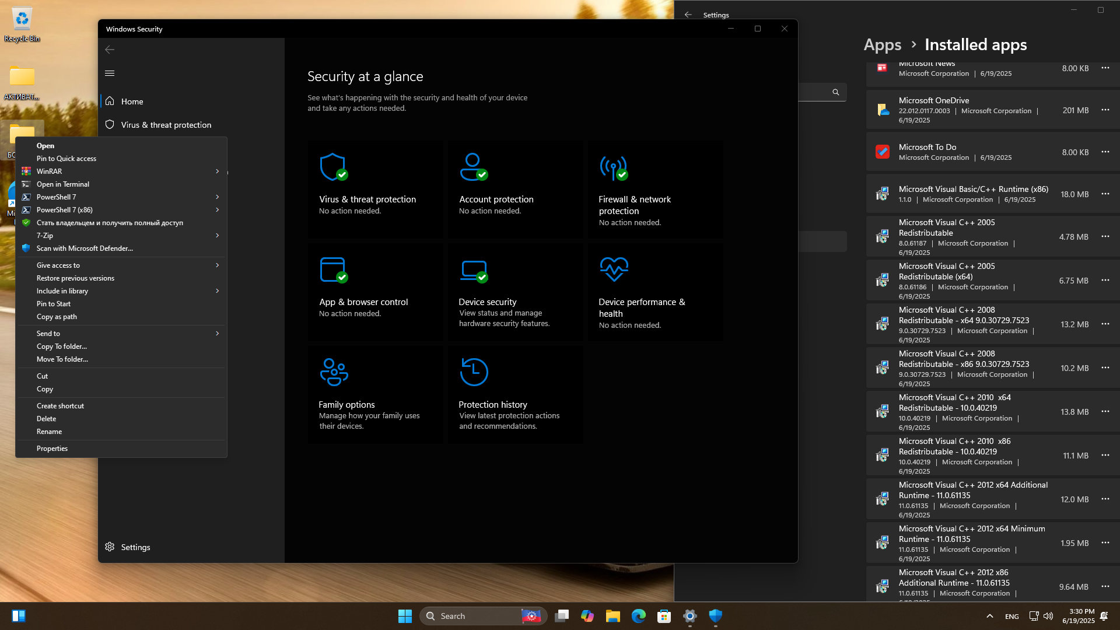The width and height of the screenshot is (1120, 630).
Task: Open Device performance & health heart icon
Action: click(x=614, y=269)
